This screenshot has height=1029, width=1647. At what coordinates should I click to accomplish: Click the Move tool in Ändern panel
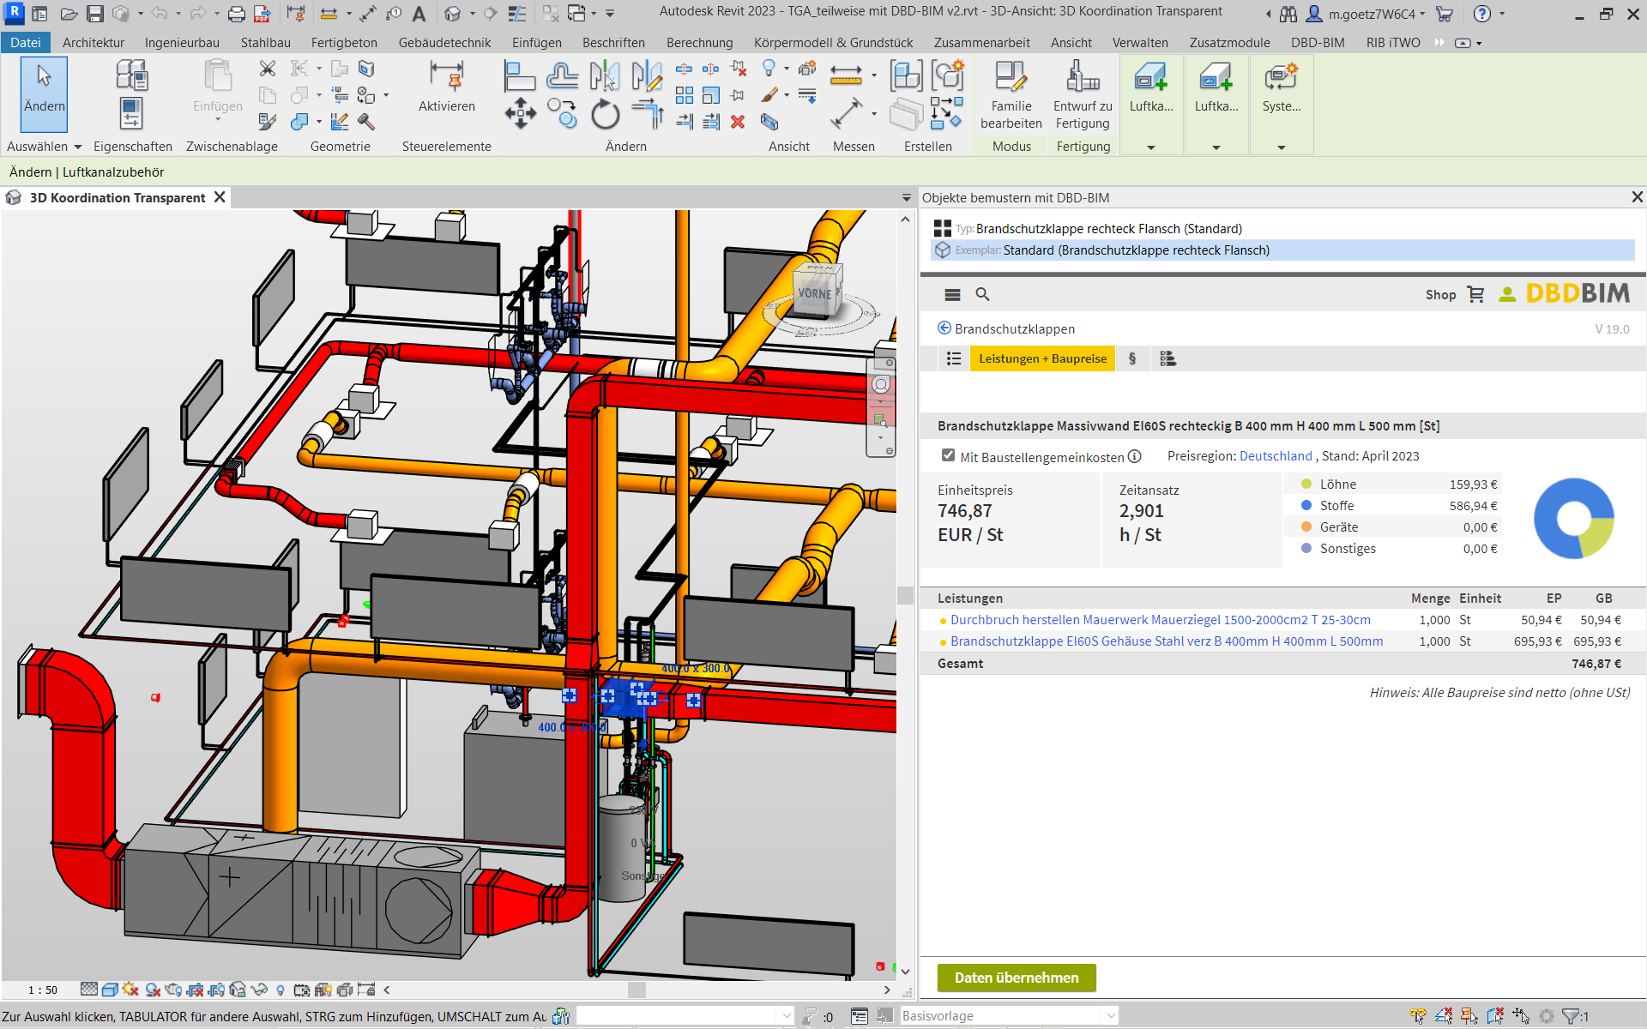pyautogui.click(x=520, y=113)
